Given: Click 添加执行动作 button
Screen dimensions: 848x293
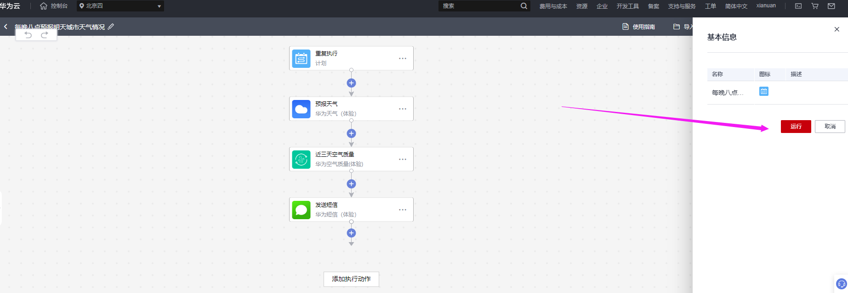Looking at the screenshot, I should [x=351, y=279].
